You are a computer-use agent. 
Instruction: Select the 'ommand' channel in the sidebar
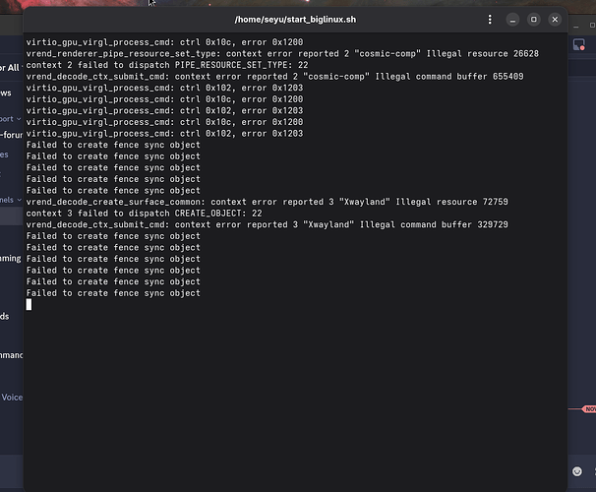11,355
